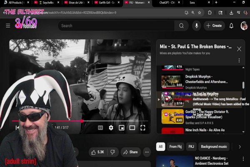Toggle theater mode on the player
The height and width of the screenshot is (167, 250).
[x=132, y=128]
